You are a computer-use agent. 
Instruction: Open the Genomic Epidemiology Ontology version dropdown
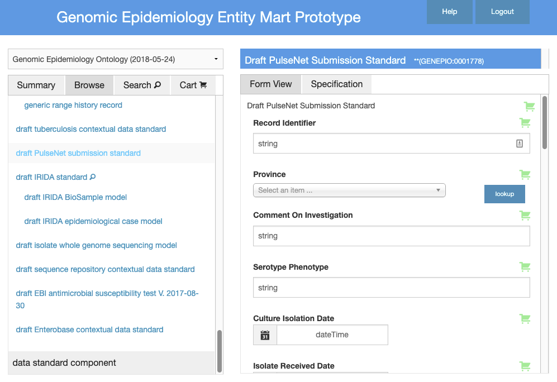pos(115,59)
